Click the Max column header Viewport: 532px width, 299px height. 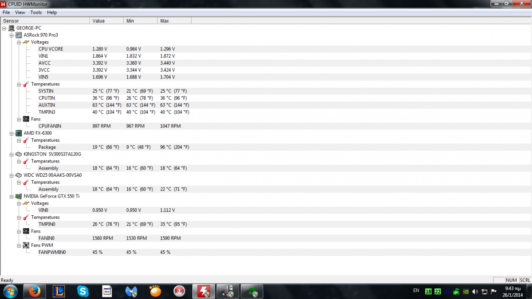click(x=174, y=21)
